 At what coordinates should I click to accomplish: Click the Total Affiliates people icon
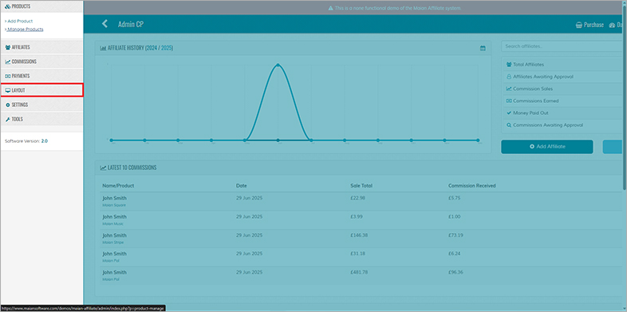509,65
